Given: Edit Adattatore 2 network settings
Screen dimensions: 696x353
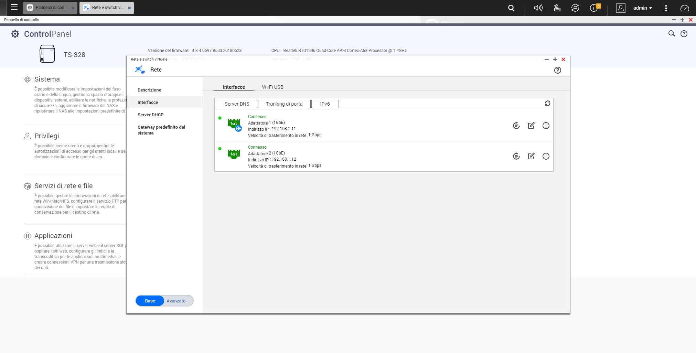Looking at the screenshot, I should (531, 156).
